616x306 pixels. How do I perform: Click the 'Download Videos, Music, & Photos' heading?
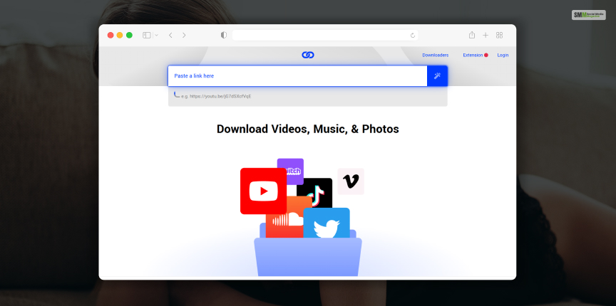point(308,129)
